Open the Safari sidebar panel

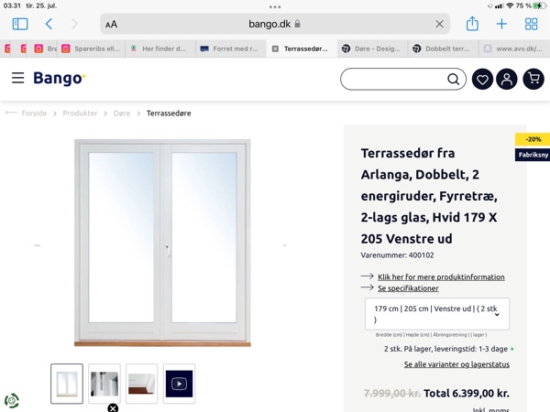pyautogui.click(x=20, y=24)
